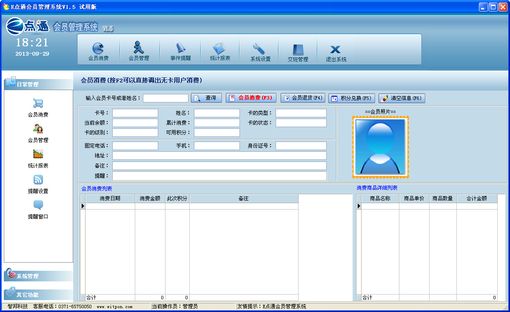Screen dimensions: 510x312
Task: Focus the member card number or name input
Action: (165, 98)
